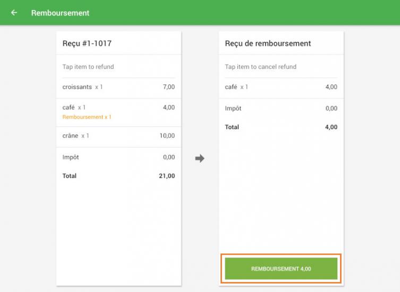This screenshot has width=400, height=292.
Task: Click the Reçu de remboursement header
Action: coord(268,44)
